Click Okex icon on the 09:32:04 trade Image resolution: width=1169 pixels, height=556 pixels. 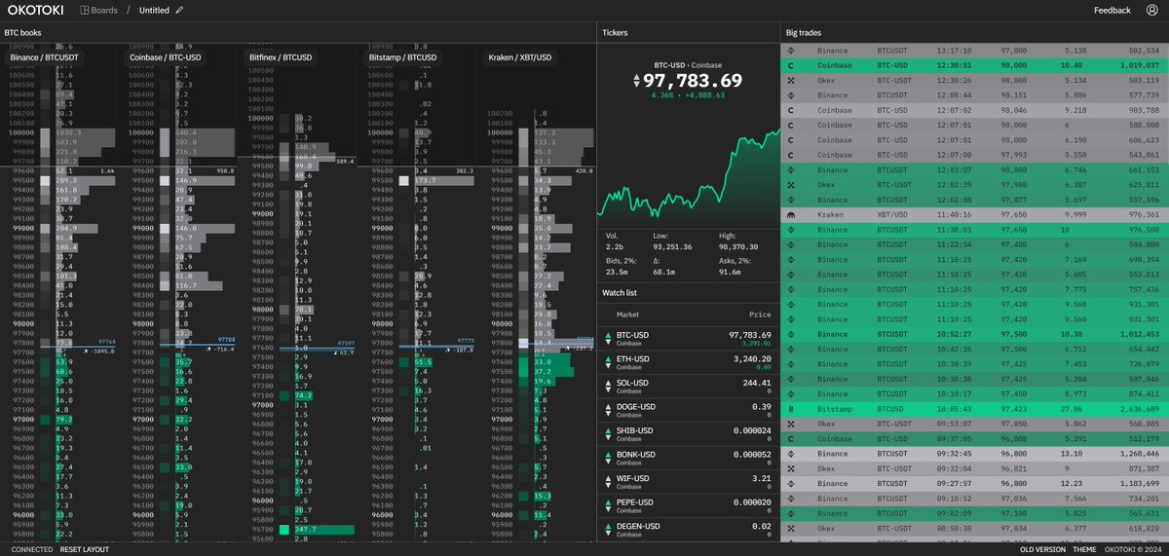coord(792,468)
